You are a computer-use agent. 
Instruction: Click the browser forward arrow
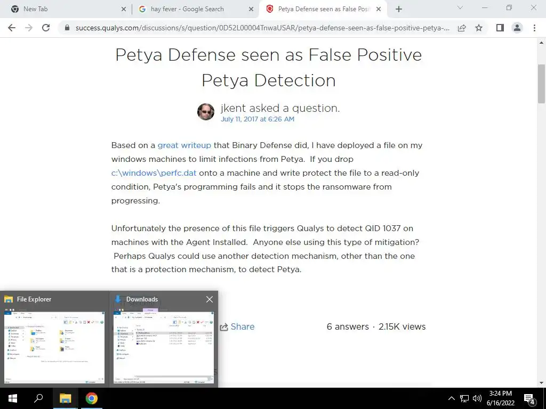tap(29, 28)
